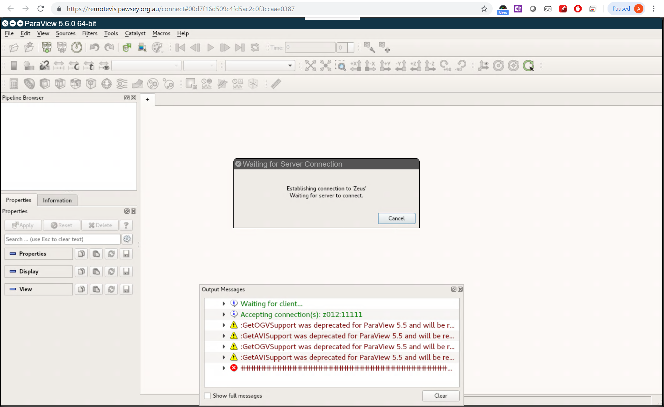Click the Contour filter icon
This screenshot has height=407, width=664.
(x=29, y=83)
